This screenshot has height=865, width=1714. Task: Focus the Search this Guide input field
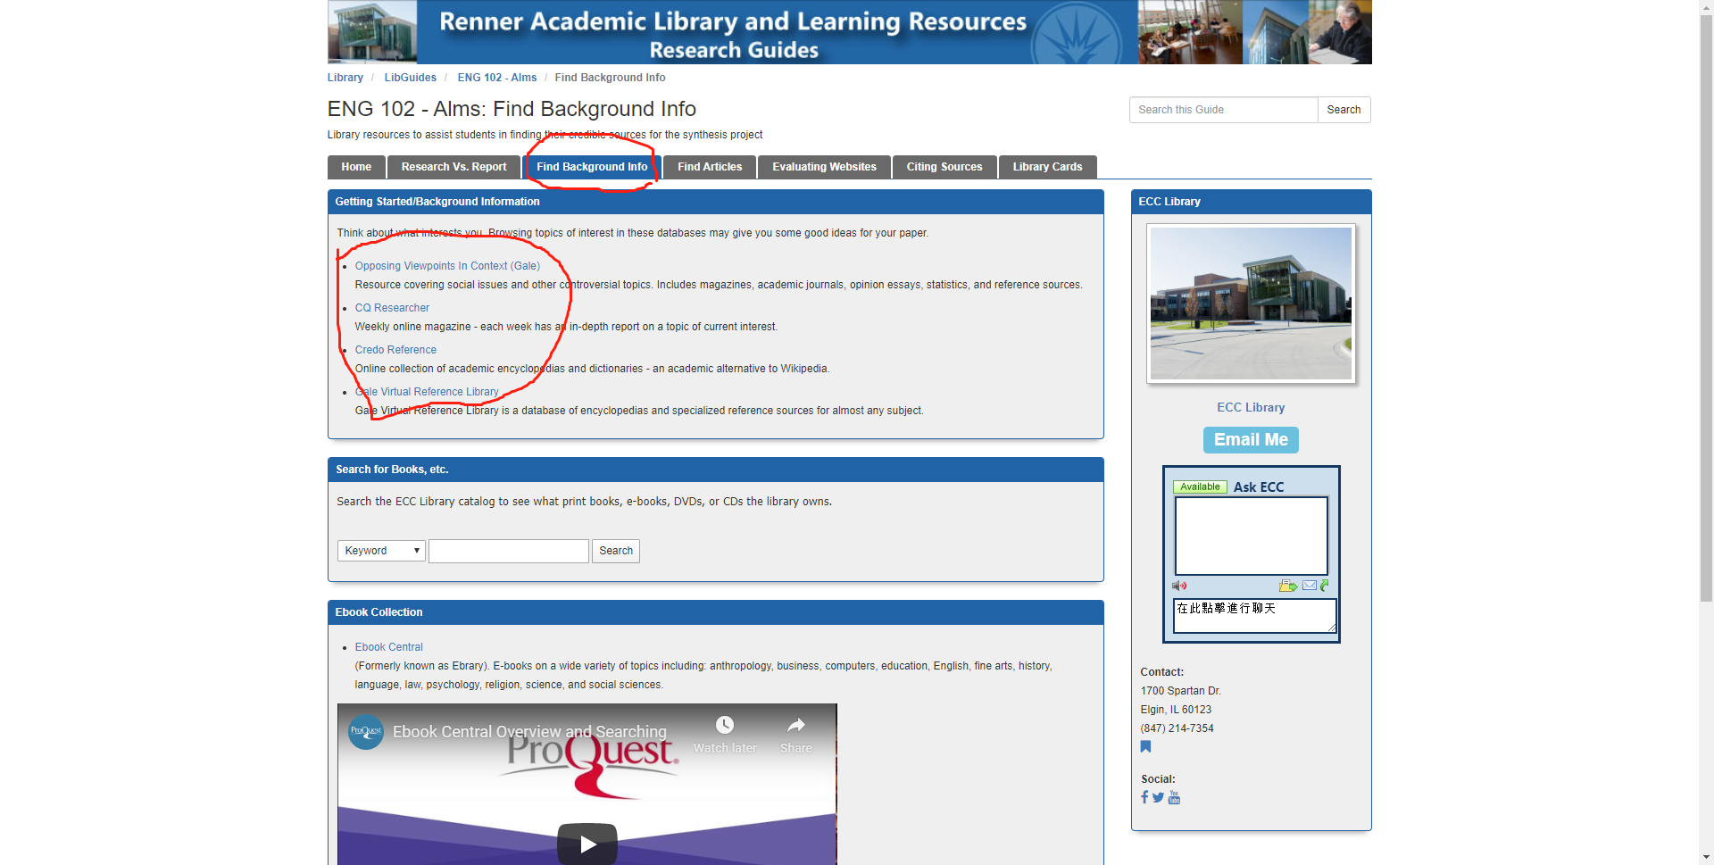pyautogui.click(x=1224, y=110)
